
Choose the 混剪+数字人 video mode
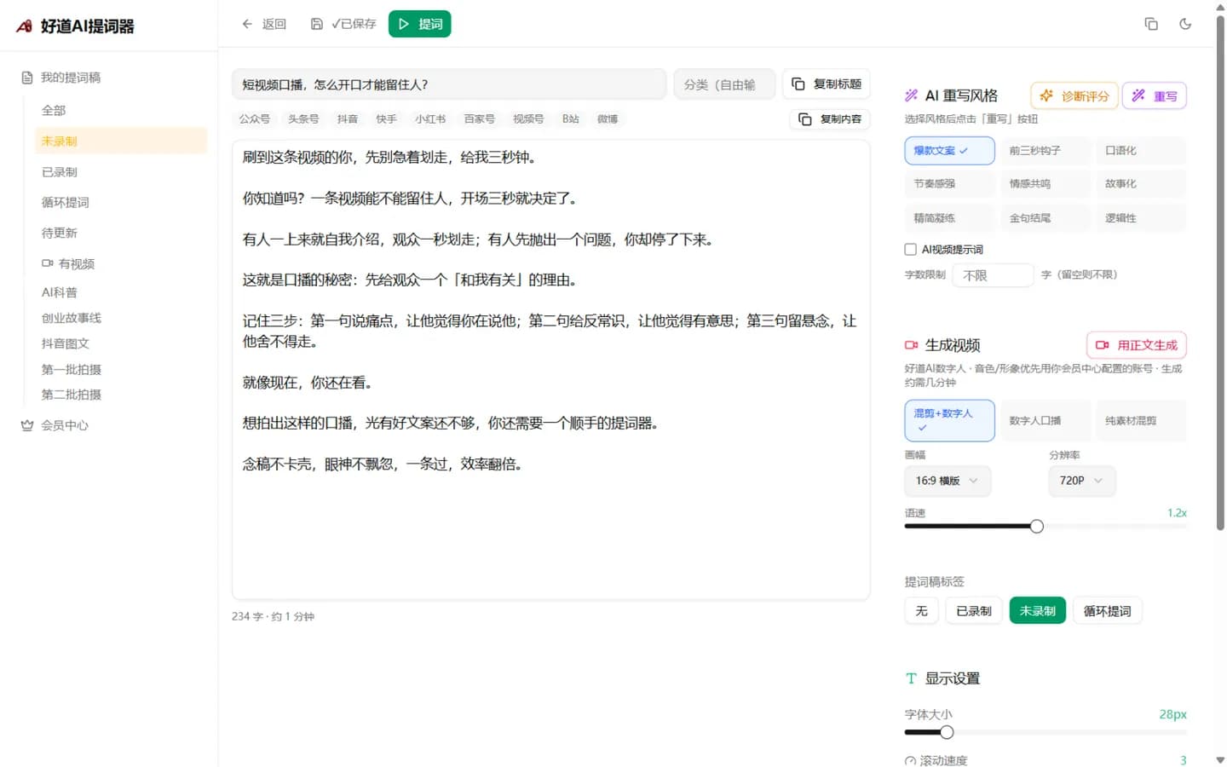(949, 420)
